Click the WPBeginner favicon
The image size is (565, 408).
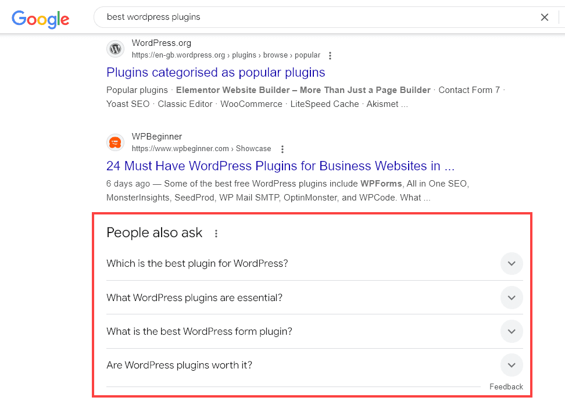[x=115, y=142]
